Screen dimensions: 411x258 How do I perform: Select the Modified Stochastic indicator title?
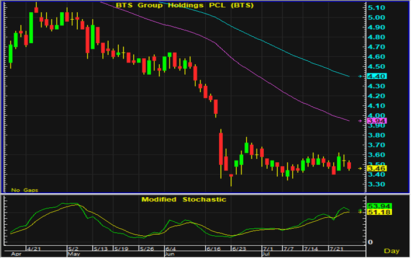184,200
